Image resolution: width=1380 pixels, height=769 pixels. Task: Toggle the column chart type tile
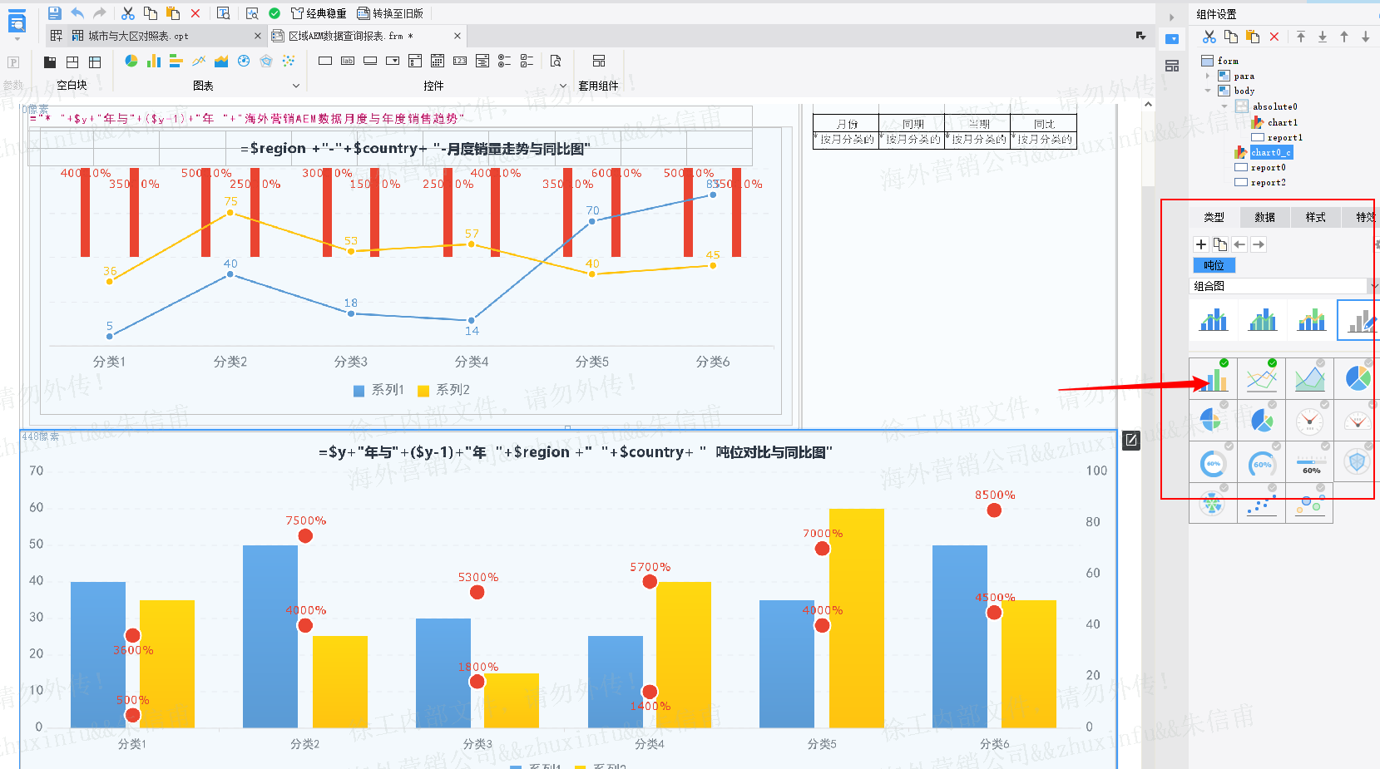pyautogui.click(x=1213, y=379)
